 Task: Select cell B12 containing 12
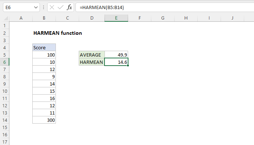click(x=44, y=106)
